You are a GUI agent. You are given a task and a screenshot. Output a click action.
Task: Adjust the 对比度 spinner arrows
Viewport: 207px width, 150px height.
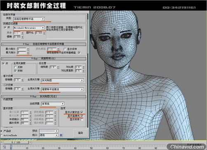coord(83,67)
